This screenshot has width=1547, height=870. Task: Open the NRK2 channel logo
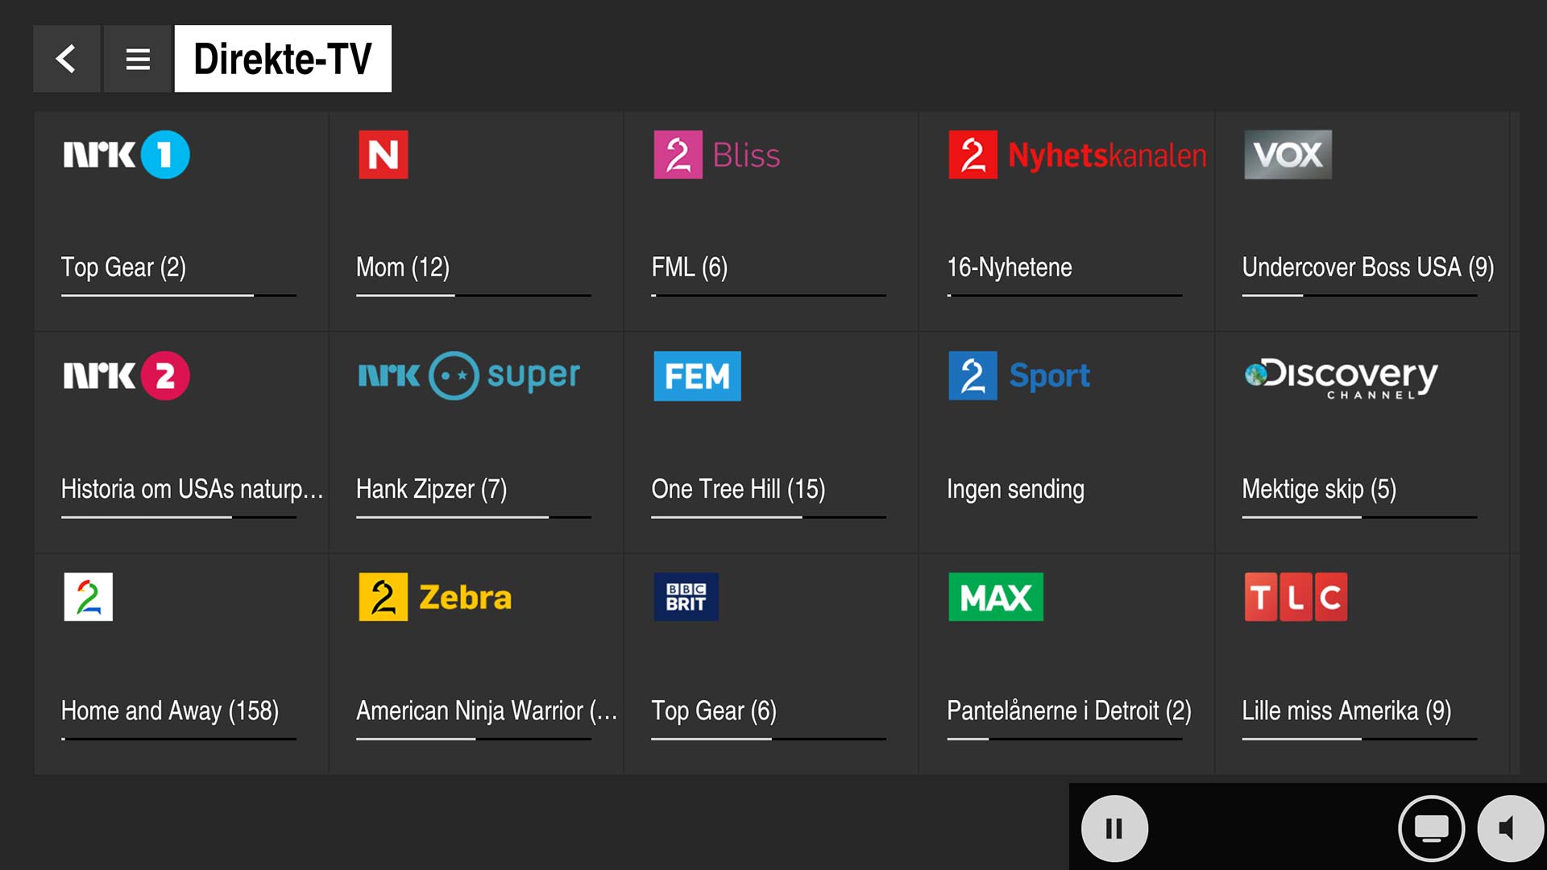click(126, 375)
